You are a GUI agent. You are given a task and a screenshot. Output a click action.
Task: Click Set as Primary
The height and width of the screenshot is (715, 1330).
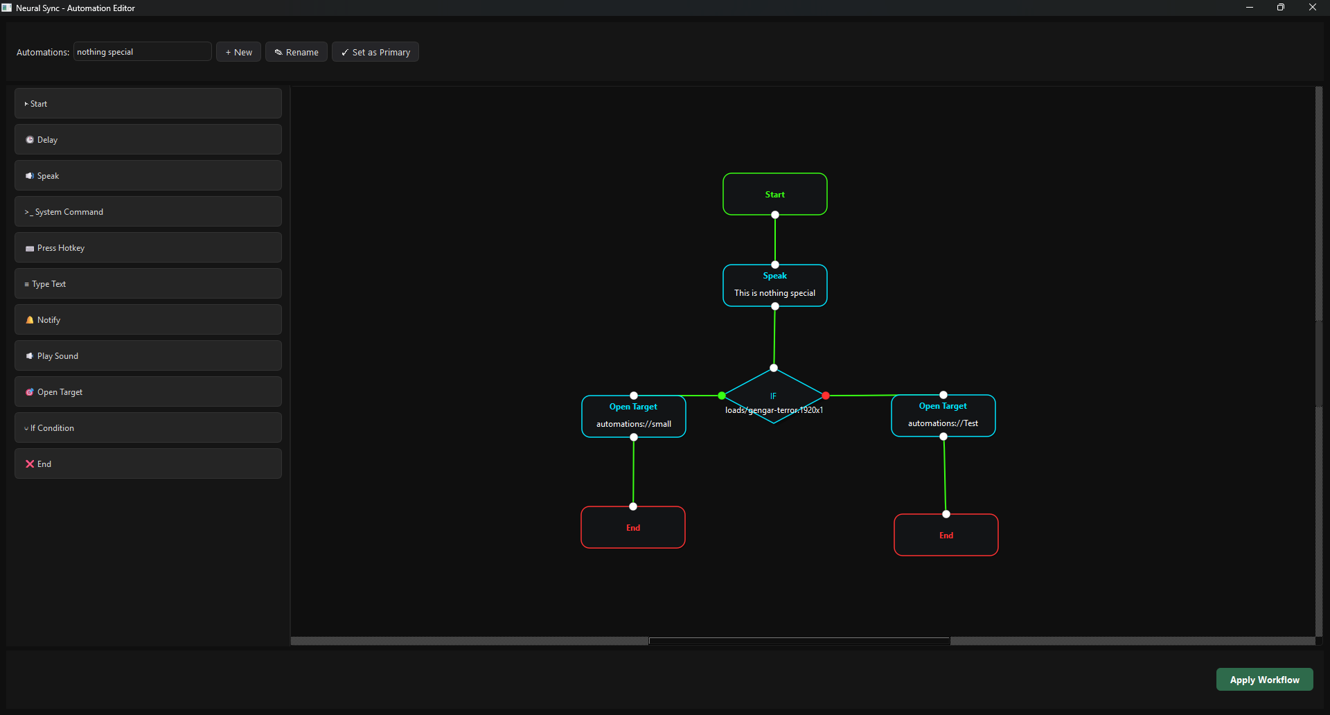(375, 52)
